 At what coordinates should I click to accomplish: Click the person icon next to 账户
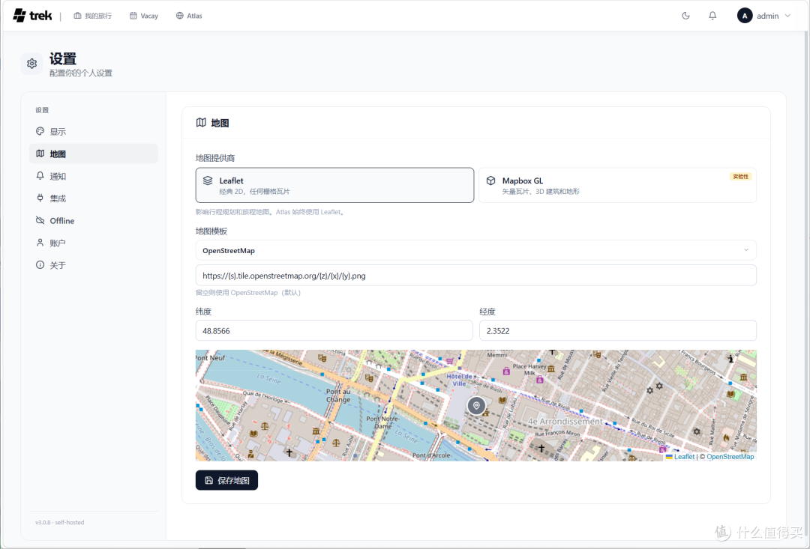pyautogui.click(x=40, y=243)
